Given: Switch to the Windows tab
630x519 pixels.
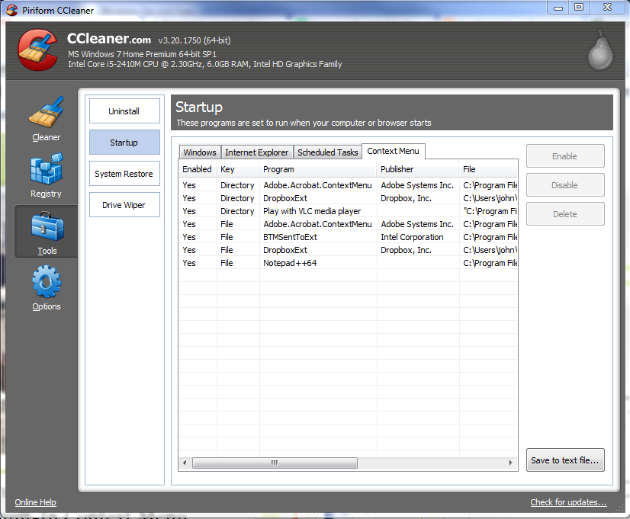Looking at the screenshot, I should 200,152.
